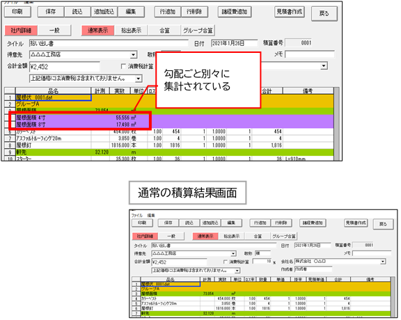401x320 pixels.
Task: Click 作成者 field in the 通常の積算結果画面 window
Action: pyautogui.click(x=313, y=269)
